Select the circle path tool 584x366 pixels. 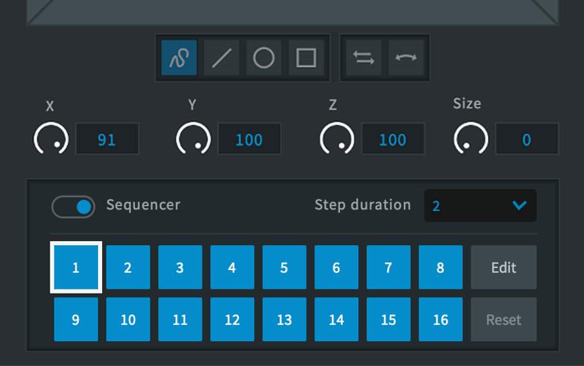(x=263, y=58)
